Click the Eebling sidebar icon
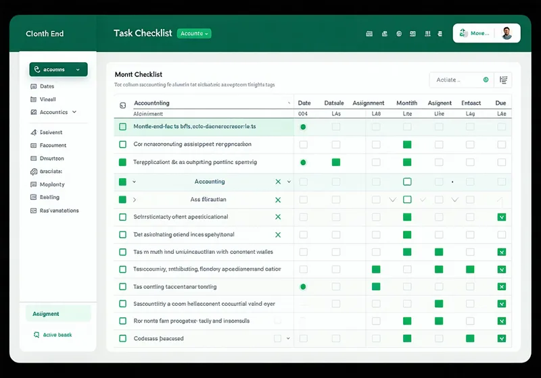This screenshot has width=541, height=378. coord(33,197)
